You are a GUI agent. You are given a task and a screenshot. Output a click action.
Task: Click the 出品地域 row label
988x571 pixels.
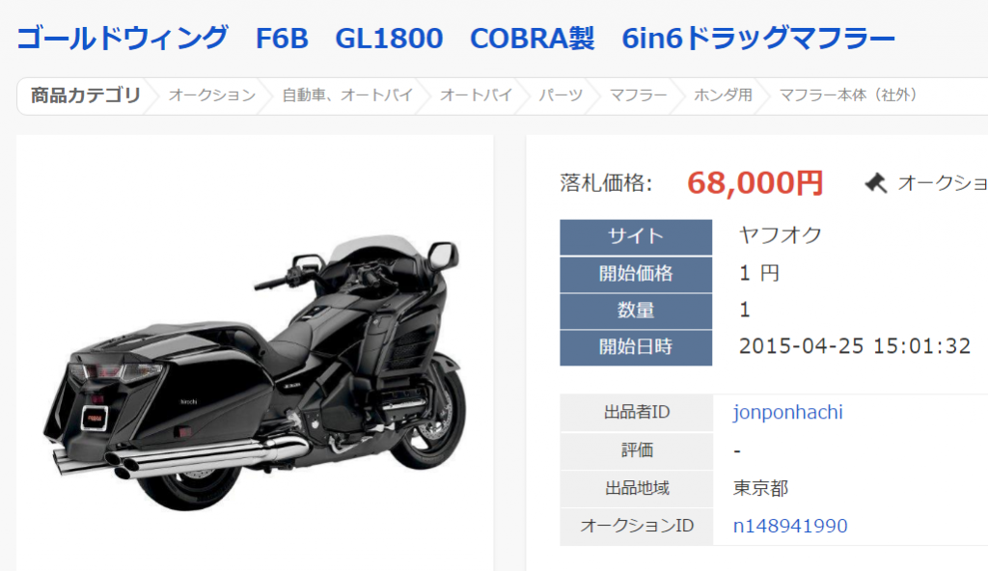click(x=637, y=488)
